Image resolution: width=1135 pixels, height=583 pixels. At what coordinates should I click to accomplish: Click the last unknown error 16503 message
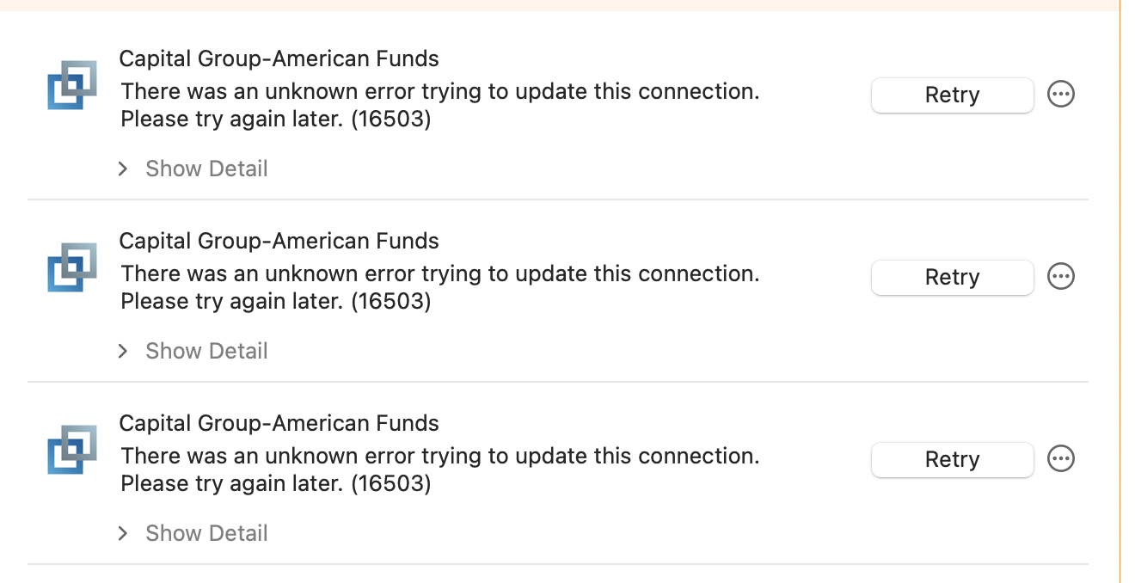coord(440,469)
